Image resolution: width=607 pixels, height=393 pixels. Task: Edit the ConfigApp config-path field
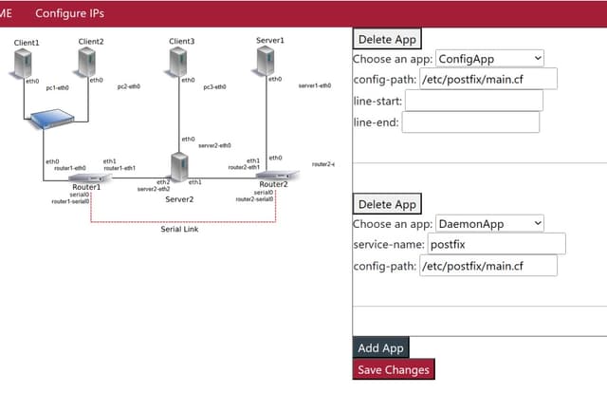[x=487, y=79]
